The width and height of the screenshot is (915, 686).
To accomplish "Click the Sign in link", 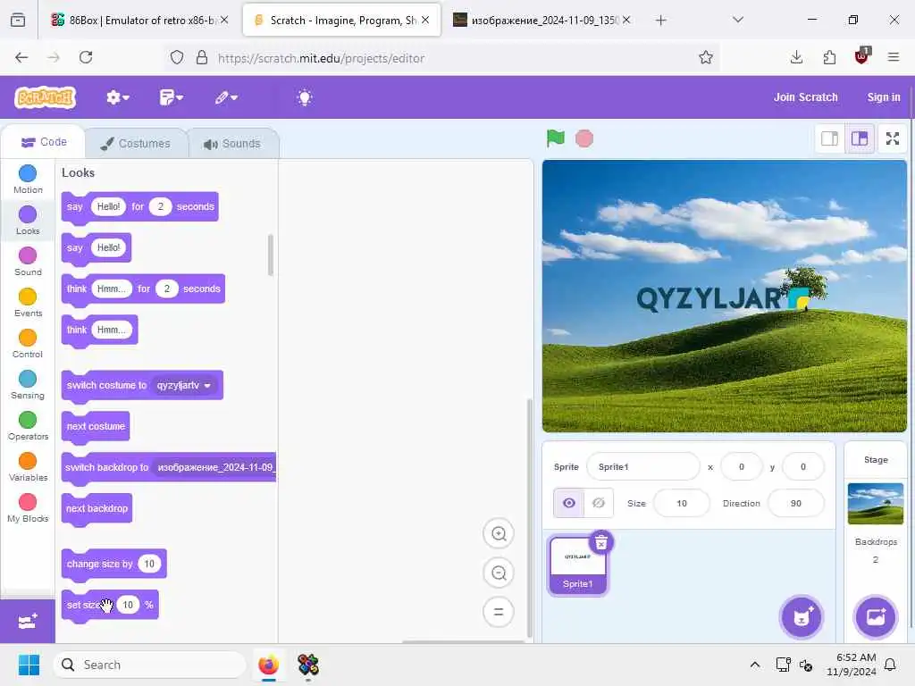I will (884, 97).
